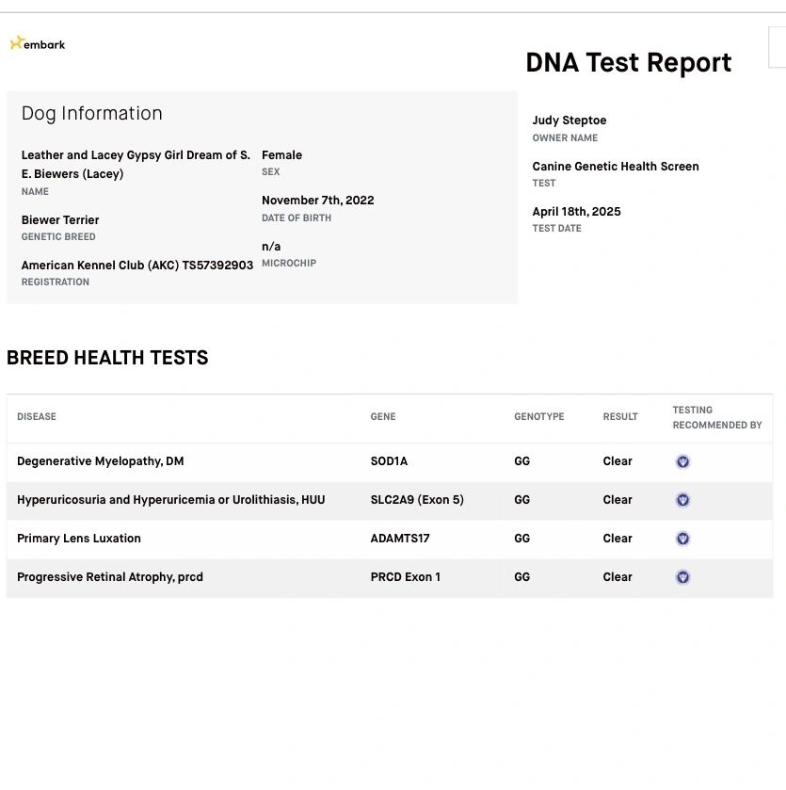Click the Clear result for PRCD Exon 1
786x790 pixels.
click(x=618, y=577)
